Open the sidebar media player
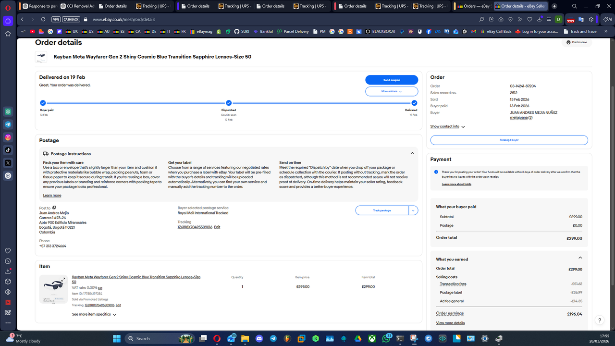615x346 pixels. (8, 176)
